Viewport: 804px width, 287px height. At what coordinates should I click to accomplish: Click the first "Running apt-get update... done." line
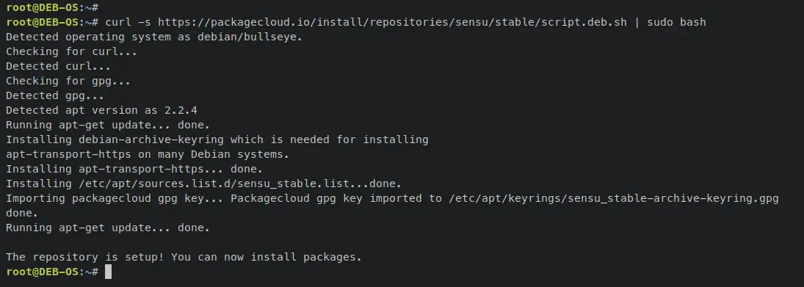(x=108, y=125)
